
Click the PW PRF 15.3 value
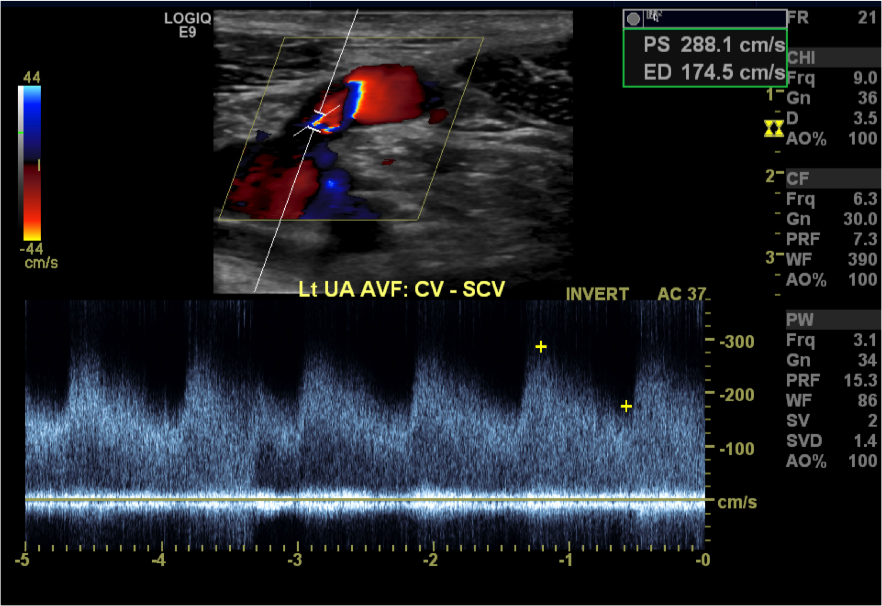coord(860,380)
